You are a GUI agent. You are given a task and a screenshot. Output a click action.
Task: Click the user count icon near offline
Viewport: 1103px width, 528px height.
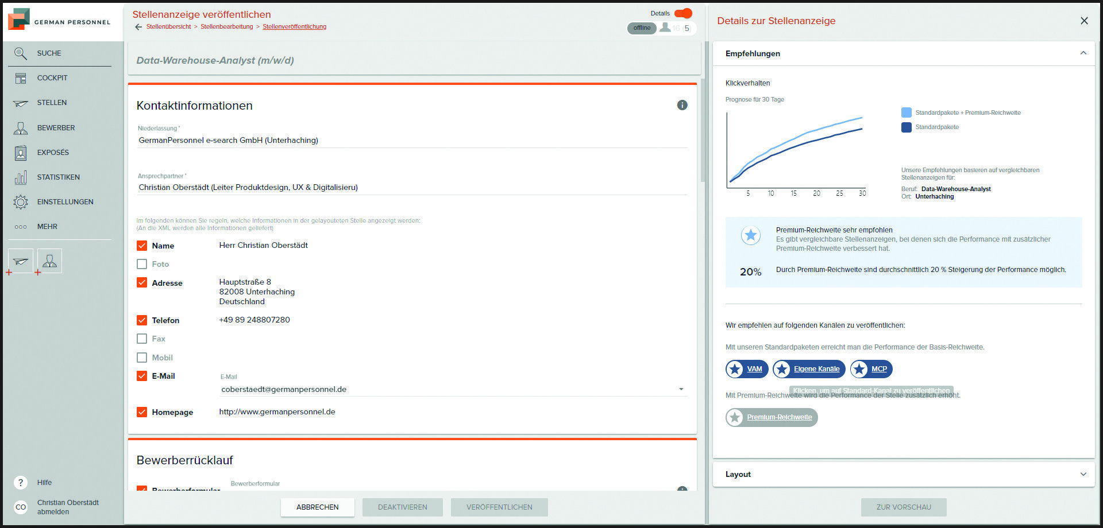665,28
